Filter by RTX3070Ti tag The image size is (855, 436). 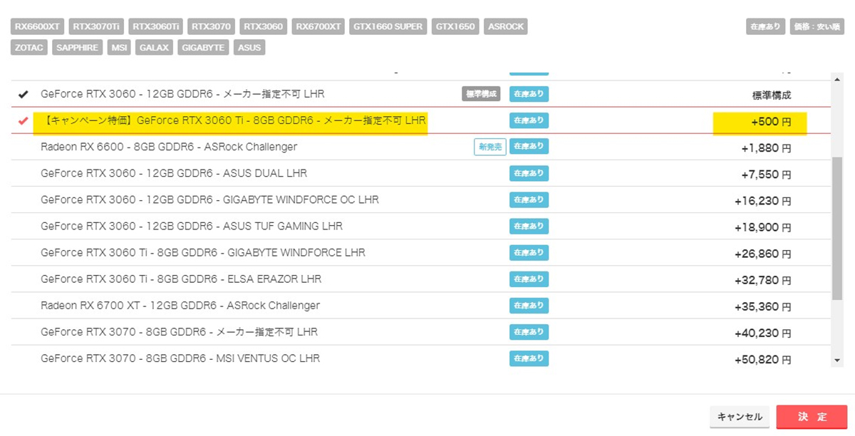[x=96, y=26]
